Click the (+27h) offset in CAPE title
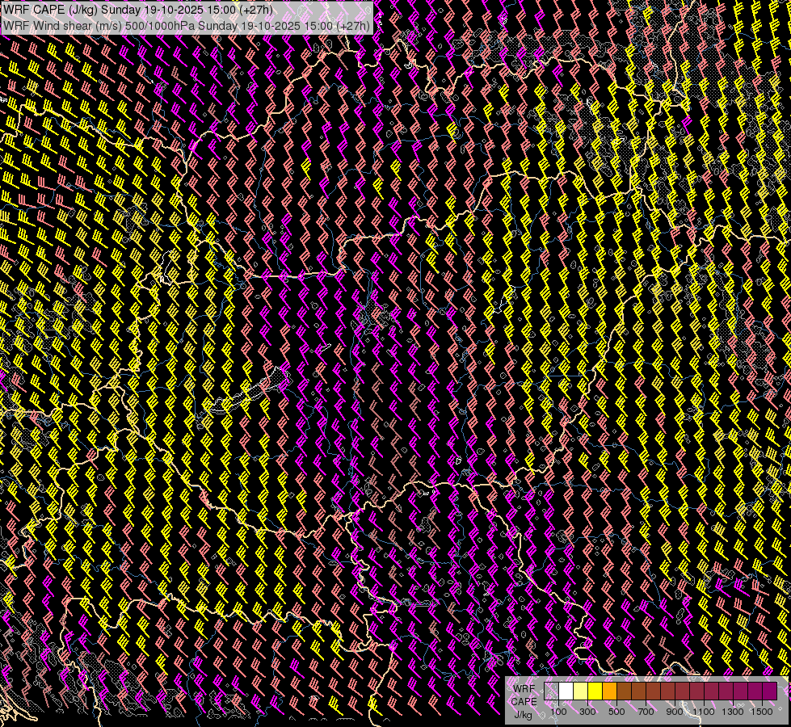The width and height of the screenshot is (791, 727). click(x=256, y=9)
